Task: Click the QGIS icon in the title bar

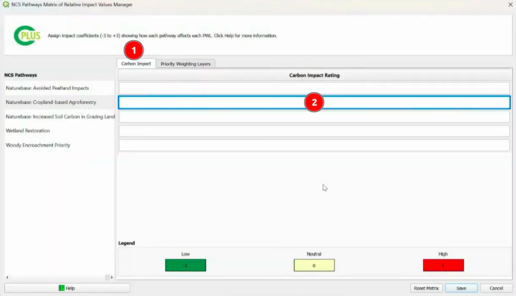Action: 6,4
